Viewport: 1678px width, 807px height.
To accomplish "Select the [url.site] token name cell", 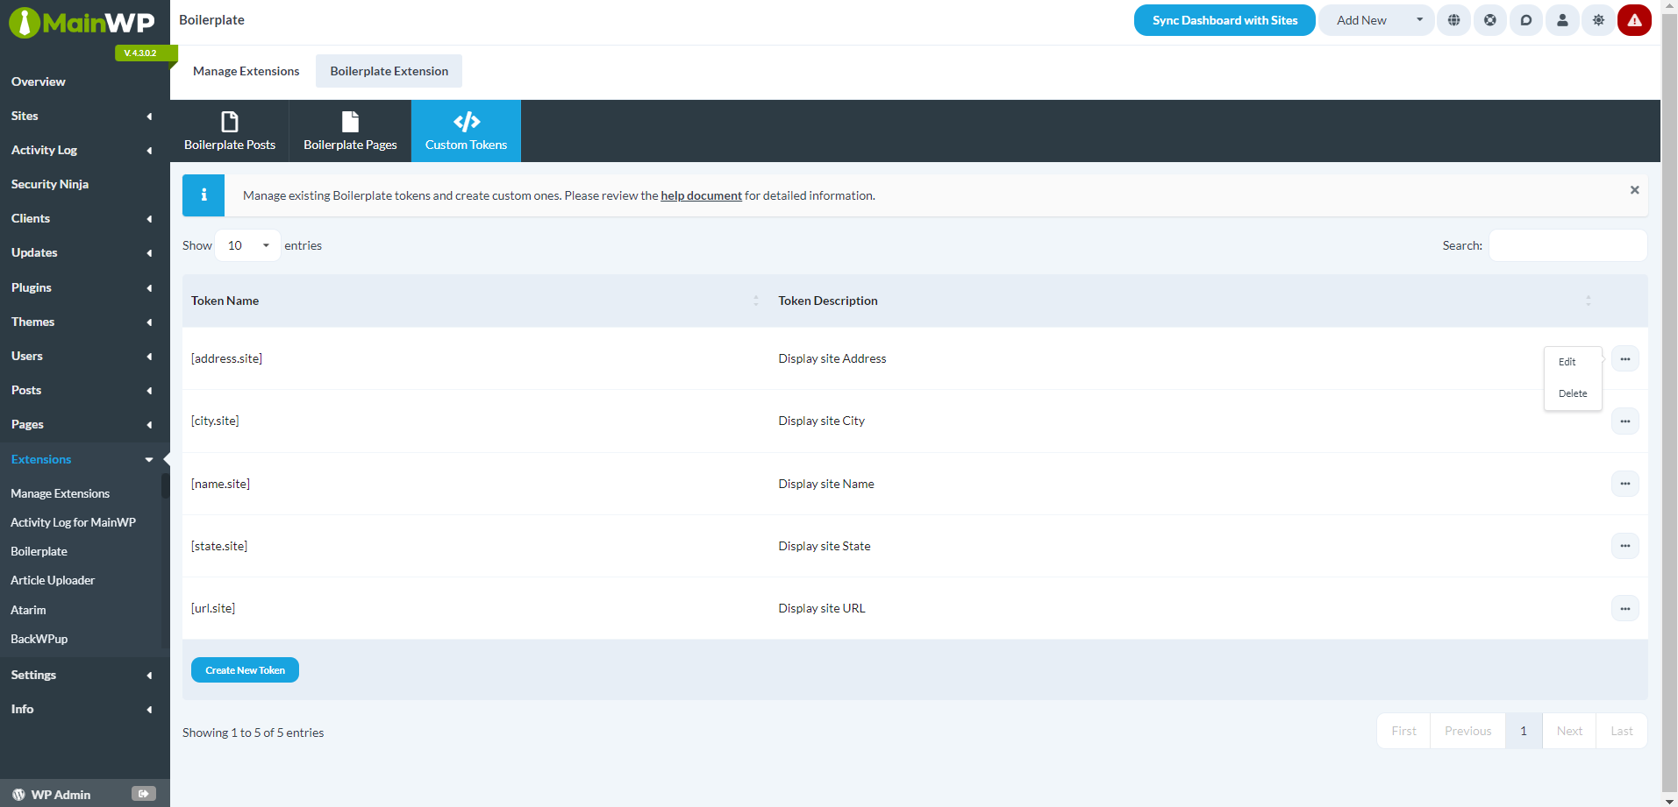I will (x=213, y=608).
